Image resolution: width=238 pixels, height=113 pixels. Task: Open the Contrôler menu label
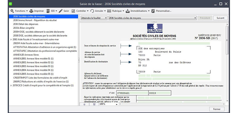[81, 11]
